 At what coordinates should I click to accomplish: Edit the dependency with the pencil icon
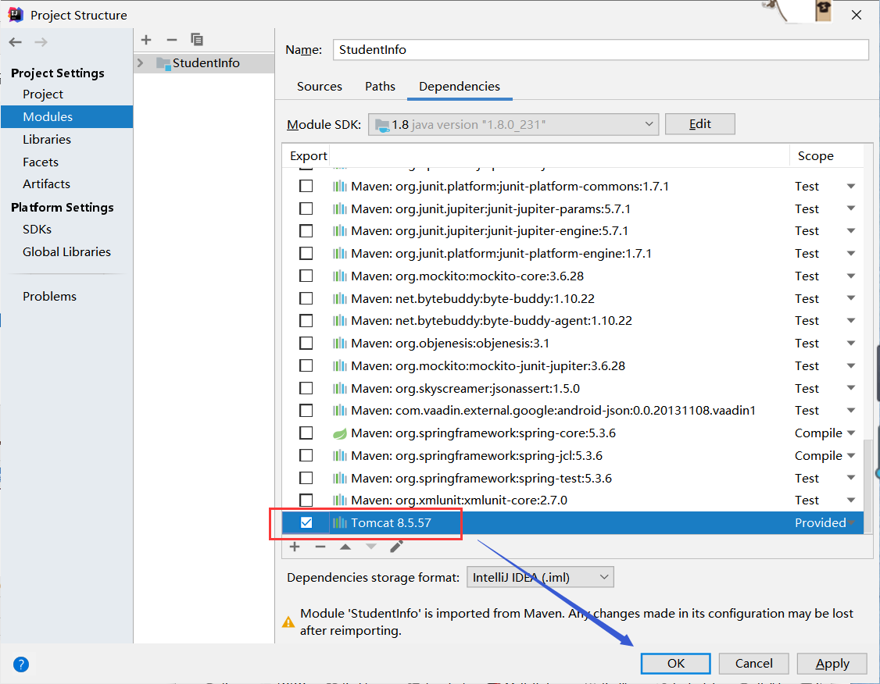pos(397,547)
